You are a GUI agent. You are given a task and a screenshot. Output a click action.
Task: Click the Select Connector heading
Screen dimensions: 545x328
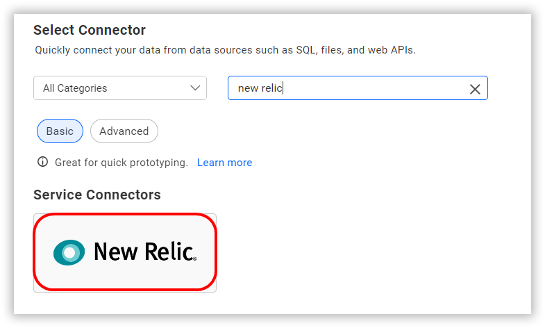(x=90, y=31)
